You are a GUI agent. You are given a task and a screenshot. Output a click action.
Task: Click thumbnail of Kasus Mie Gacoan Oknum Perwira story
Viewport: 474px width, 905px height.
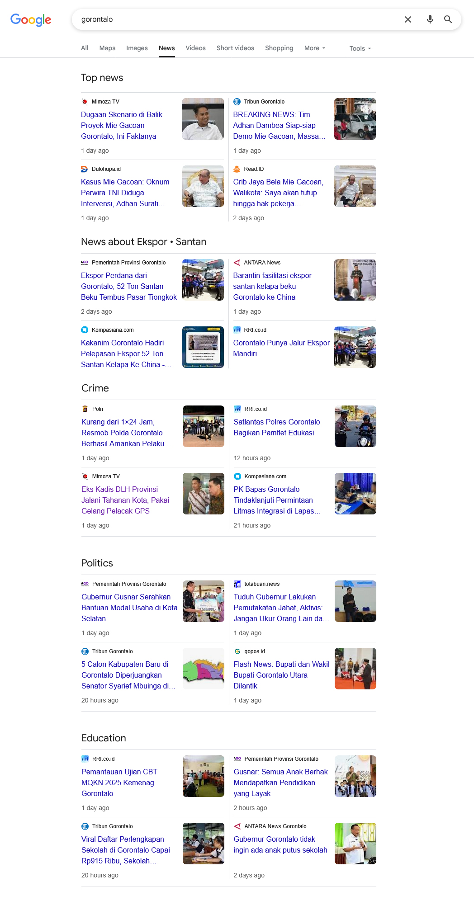coord(203,186)
